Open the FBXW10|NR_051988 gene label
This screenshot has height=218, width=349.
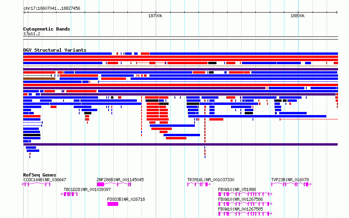tap(237, 189)
